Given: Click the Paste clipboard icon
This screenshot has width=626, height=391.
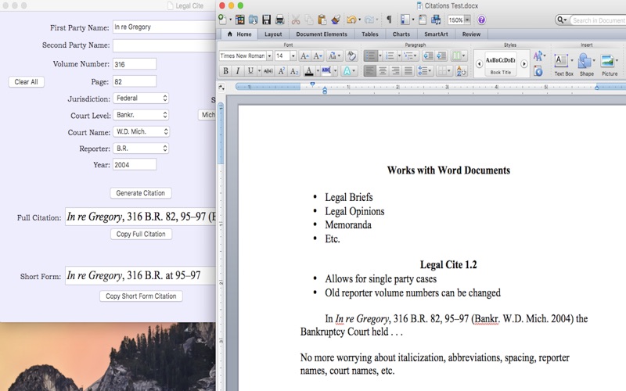Looking at the screenshot, I should pos(322,20).
